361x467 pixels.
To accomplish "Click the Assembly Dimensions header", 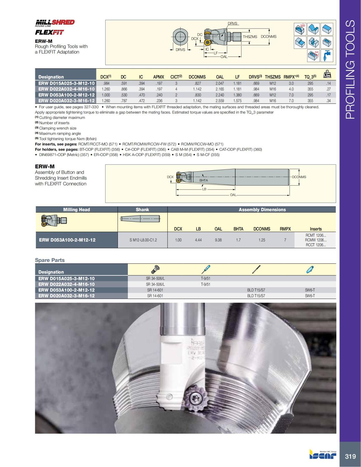I will coord(262,210).
